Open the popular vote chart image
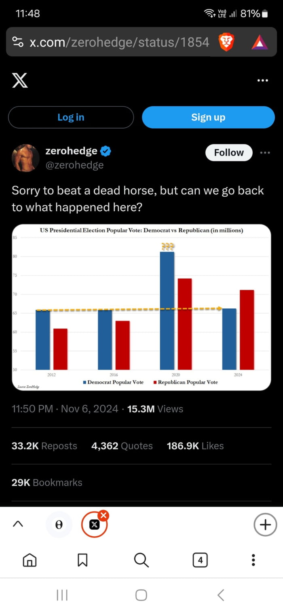283x613 pixels. [141, 307]
